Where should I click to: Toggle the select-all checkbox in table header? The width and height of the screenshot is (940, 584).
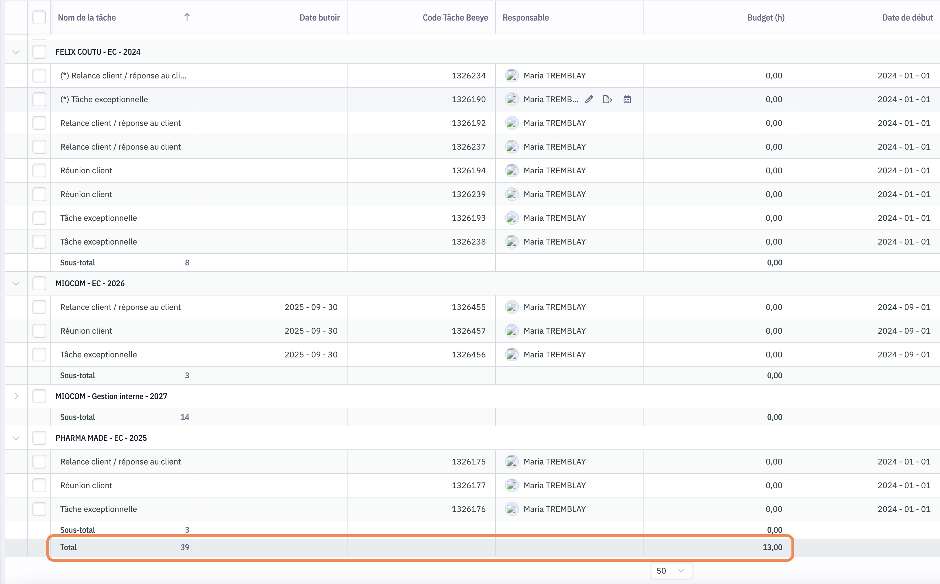(x=39, y=17)
